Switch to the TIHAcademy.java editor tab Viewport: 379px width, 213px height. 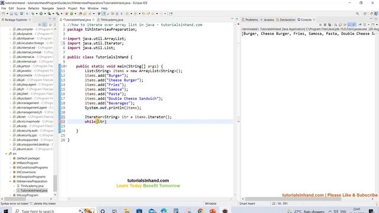coord(110,20)
